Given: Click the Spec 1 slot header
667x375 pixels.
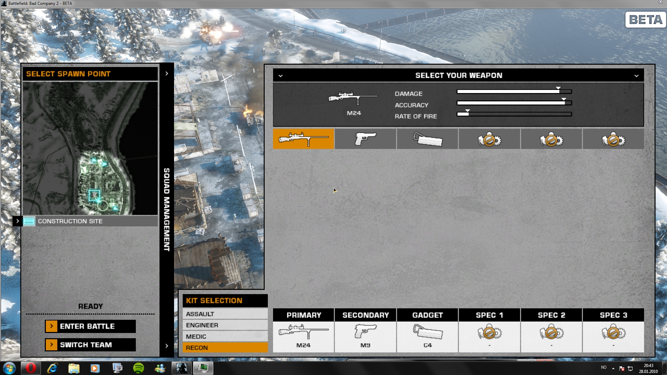Looking at the screenshot, I should 489,315.
